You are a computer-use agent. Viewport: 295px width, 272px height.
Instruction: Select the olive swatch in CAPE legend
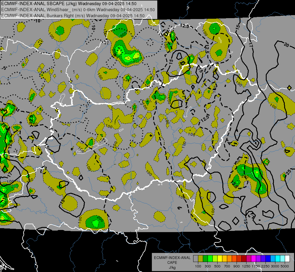pyautogui.click(x=201, y=258)
